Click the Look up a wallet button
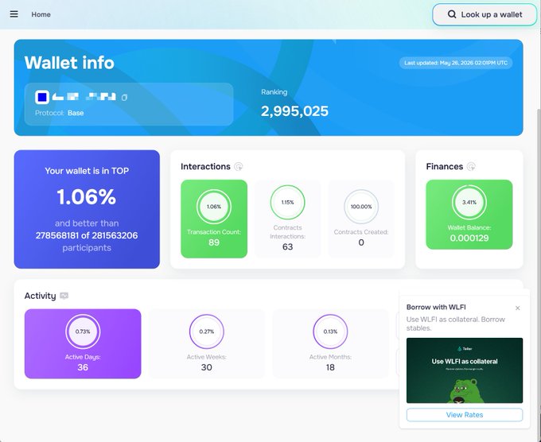The image size is (541, 442). click(485, 14)
